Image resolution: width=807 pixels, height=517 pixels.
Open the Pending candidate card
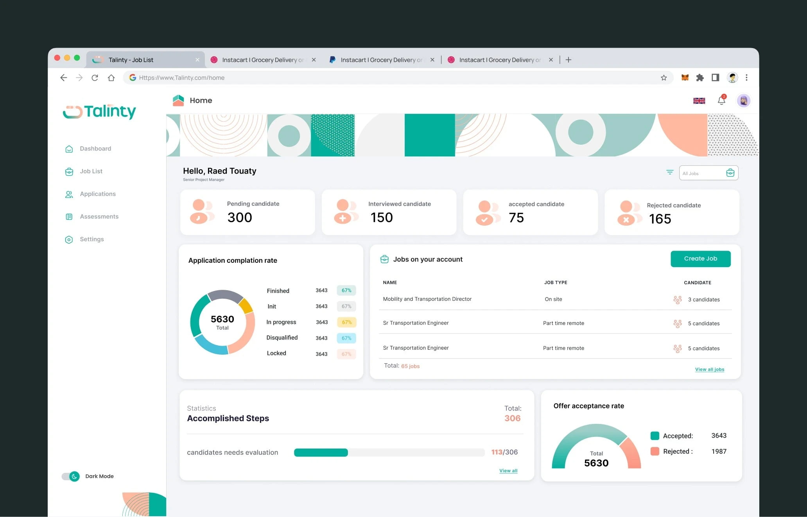247,212
